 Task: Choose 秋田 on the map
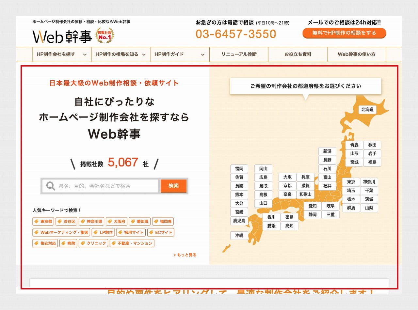372,145
